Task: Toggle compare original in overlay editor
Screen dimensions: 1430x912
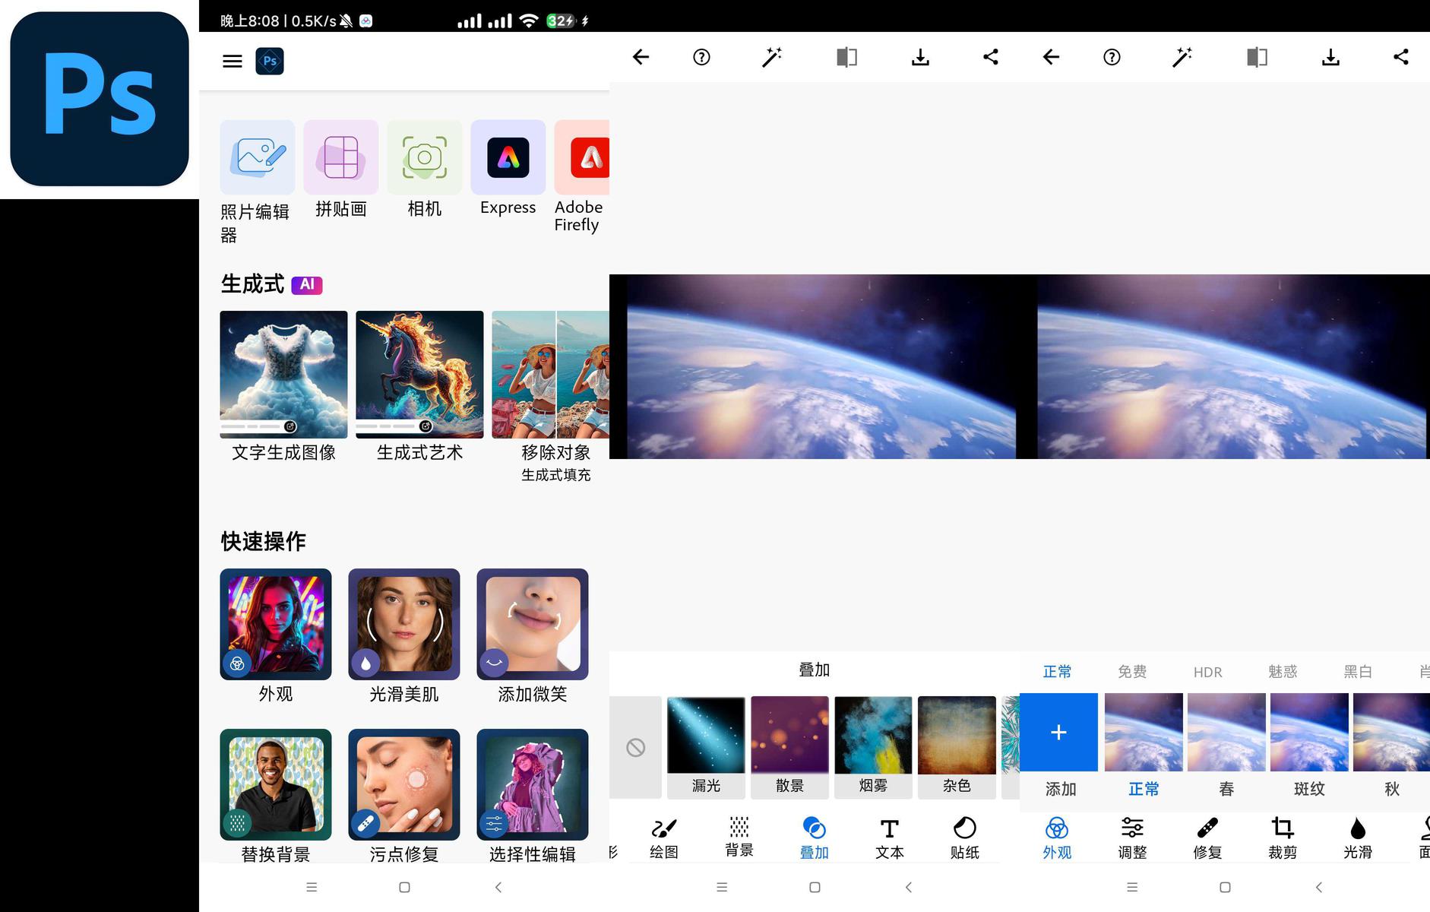Action: tap(846, 57)
